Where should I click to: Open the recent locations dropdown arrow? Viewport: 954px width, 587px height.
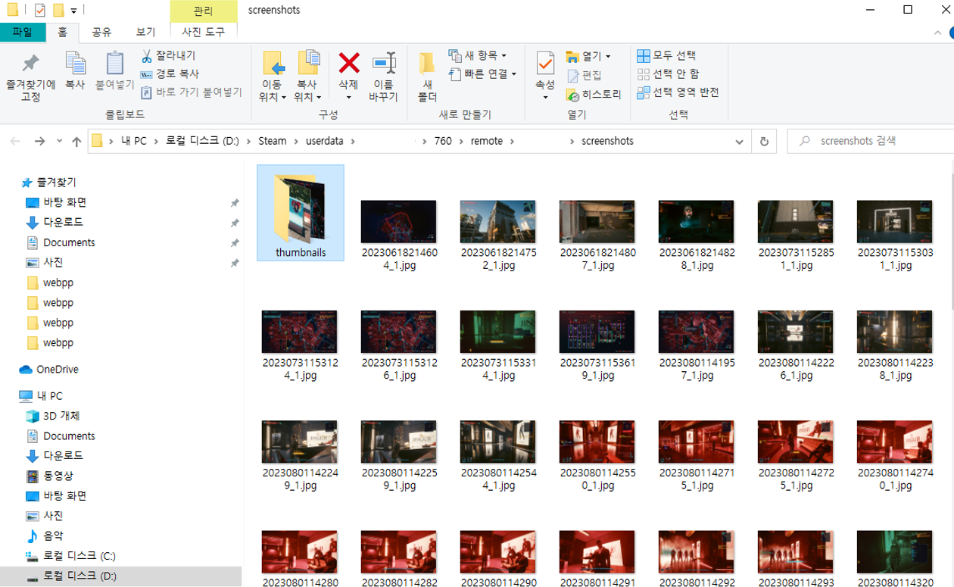click(x=58, y=142)
